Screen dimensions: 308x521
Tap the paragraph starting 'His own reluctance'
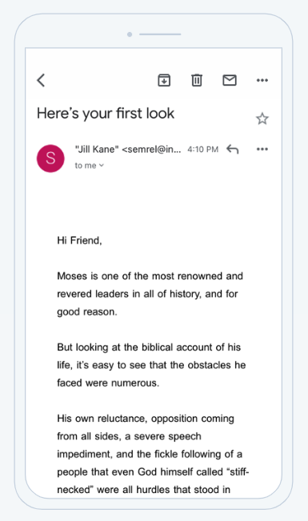pos(153,454)
